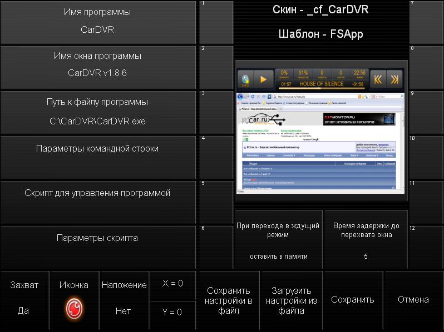Viewport: 444px width, 332px height.
Task: Edit the program path C:\CarDVR\CarDVR.exe
Action: click(97, 112)
